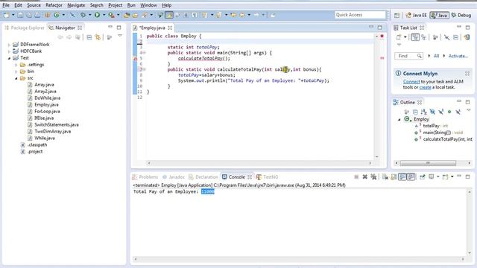Screen dimensions: 477x268
Task: Collapse the Employ class in Outline
Action: [x=399, y=119]
